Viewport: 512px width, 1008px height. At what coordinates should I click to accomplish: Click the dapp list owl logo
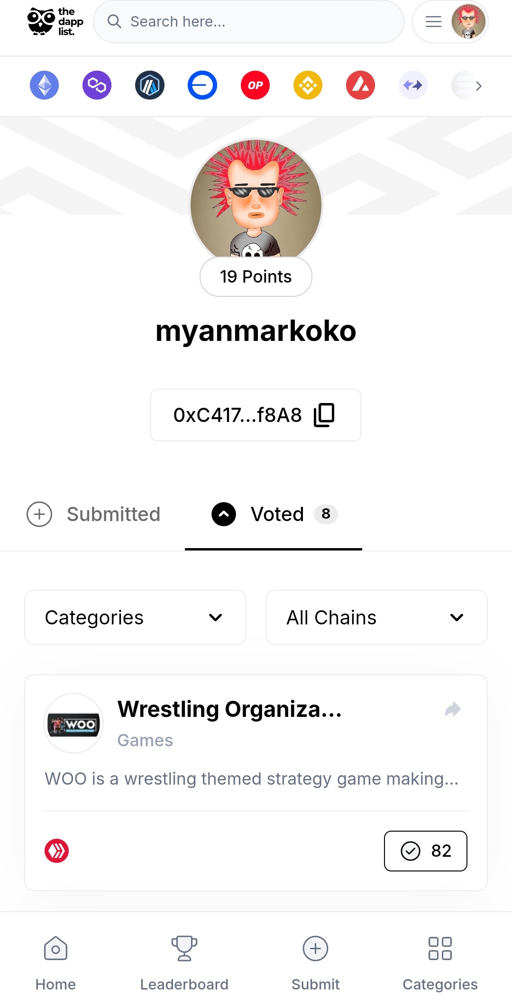pos(55,22)
